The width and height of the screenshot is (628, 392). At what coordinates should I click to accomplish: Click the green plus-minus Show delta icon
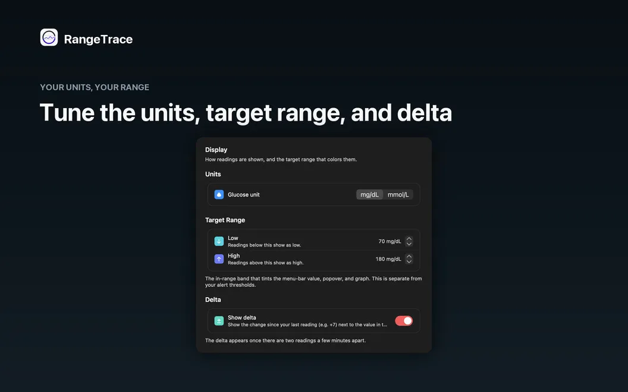219,321
